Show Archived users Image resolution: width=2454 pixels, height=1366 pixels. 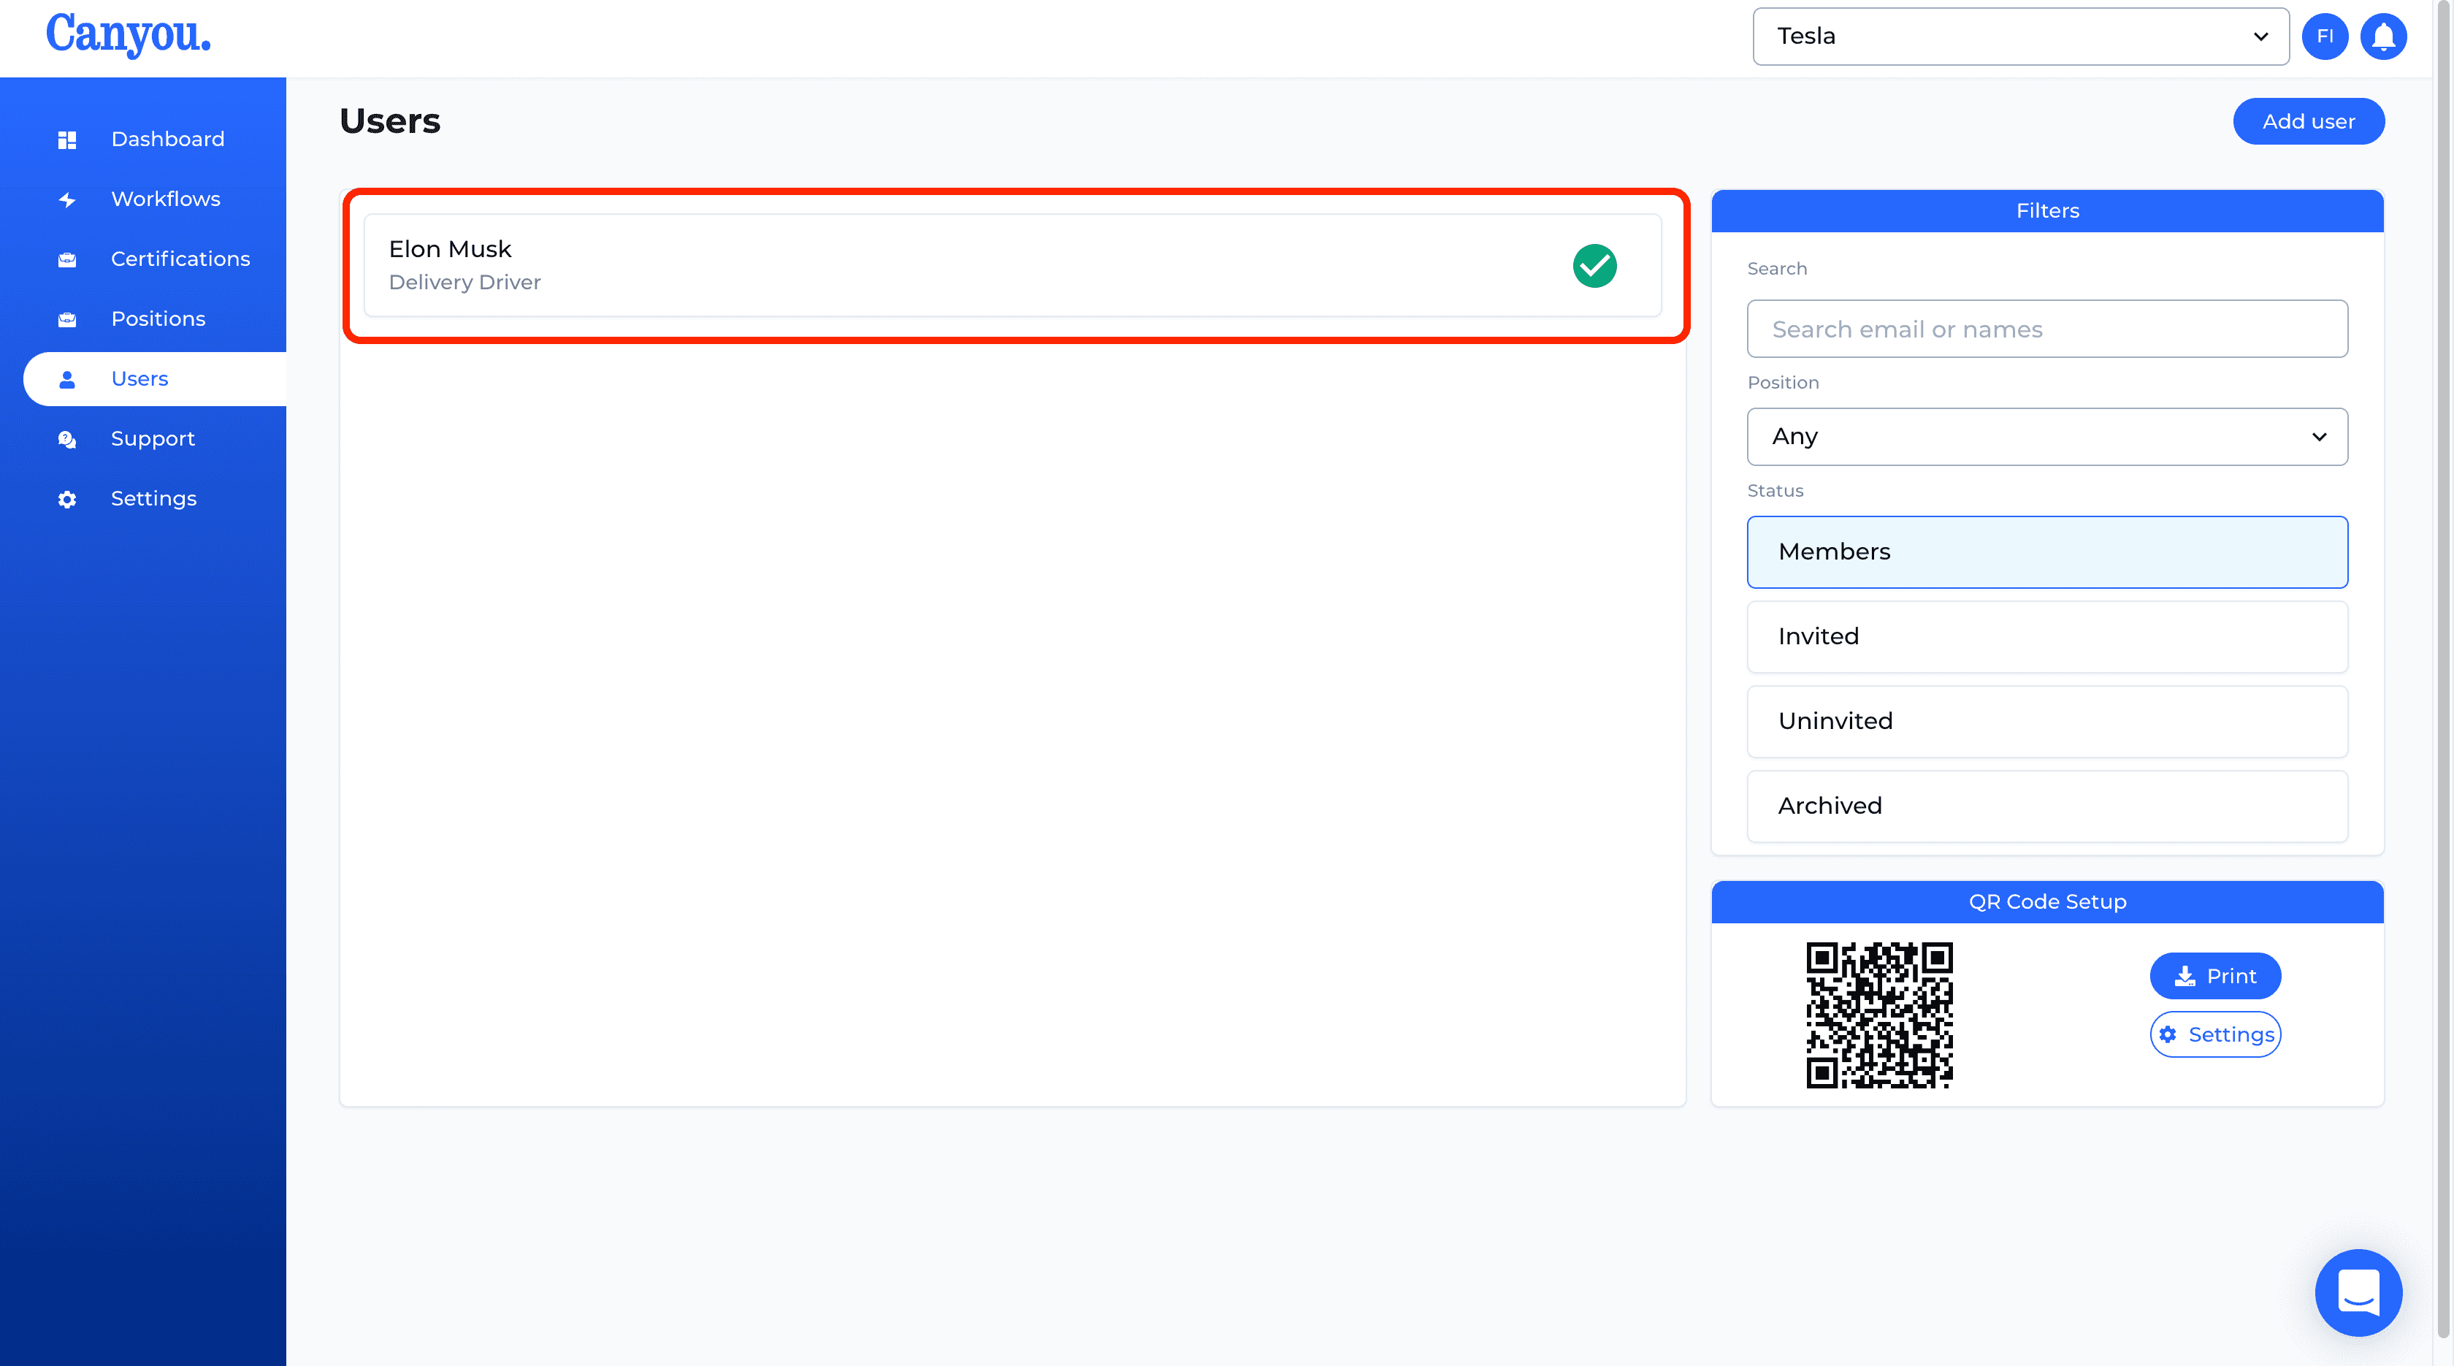2047,806
